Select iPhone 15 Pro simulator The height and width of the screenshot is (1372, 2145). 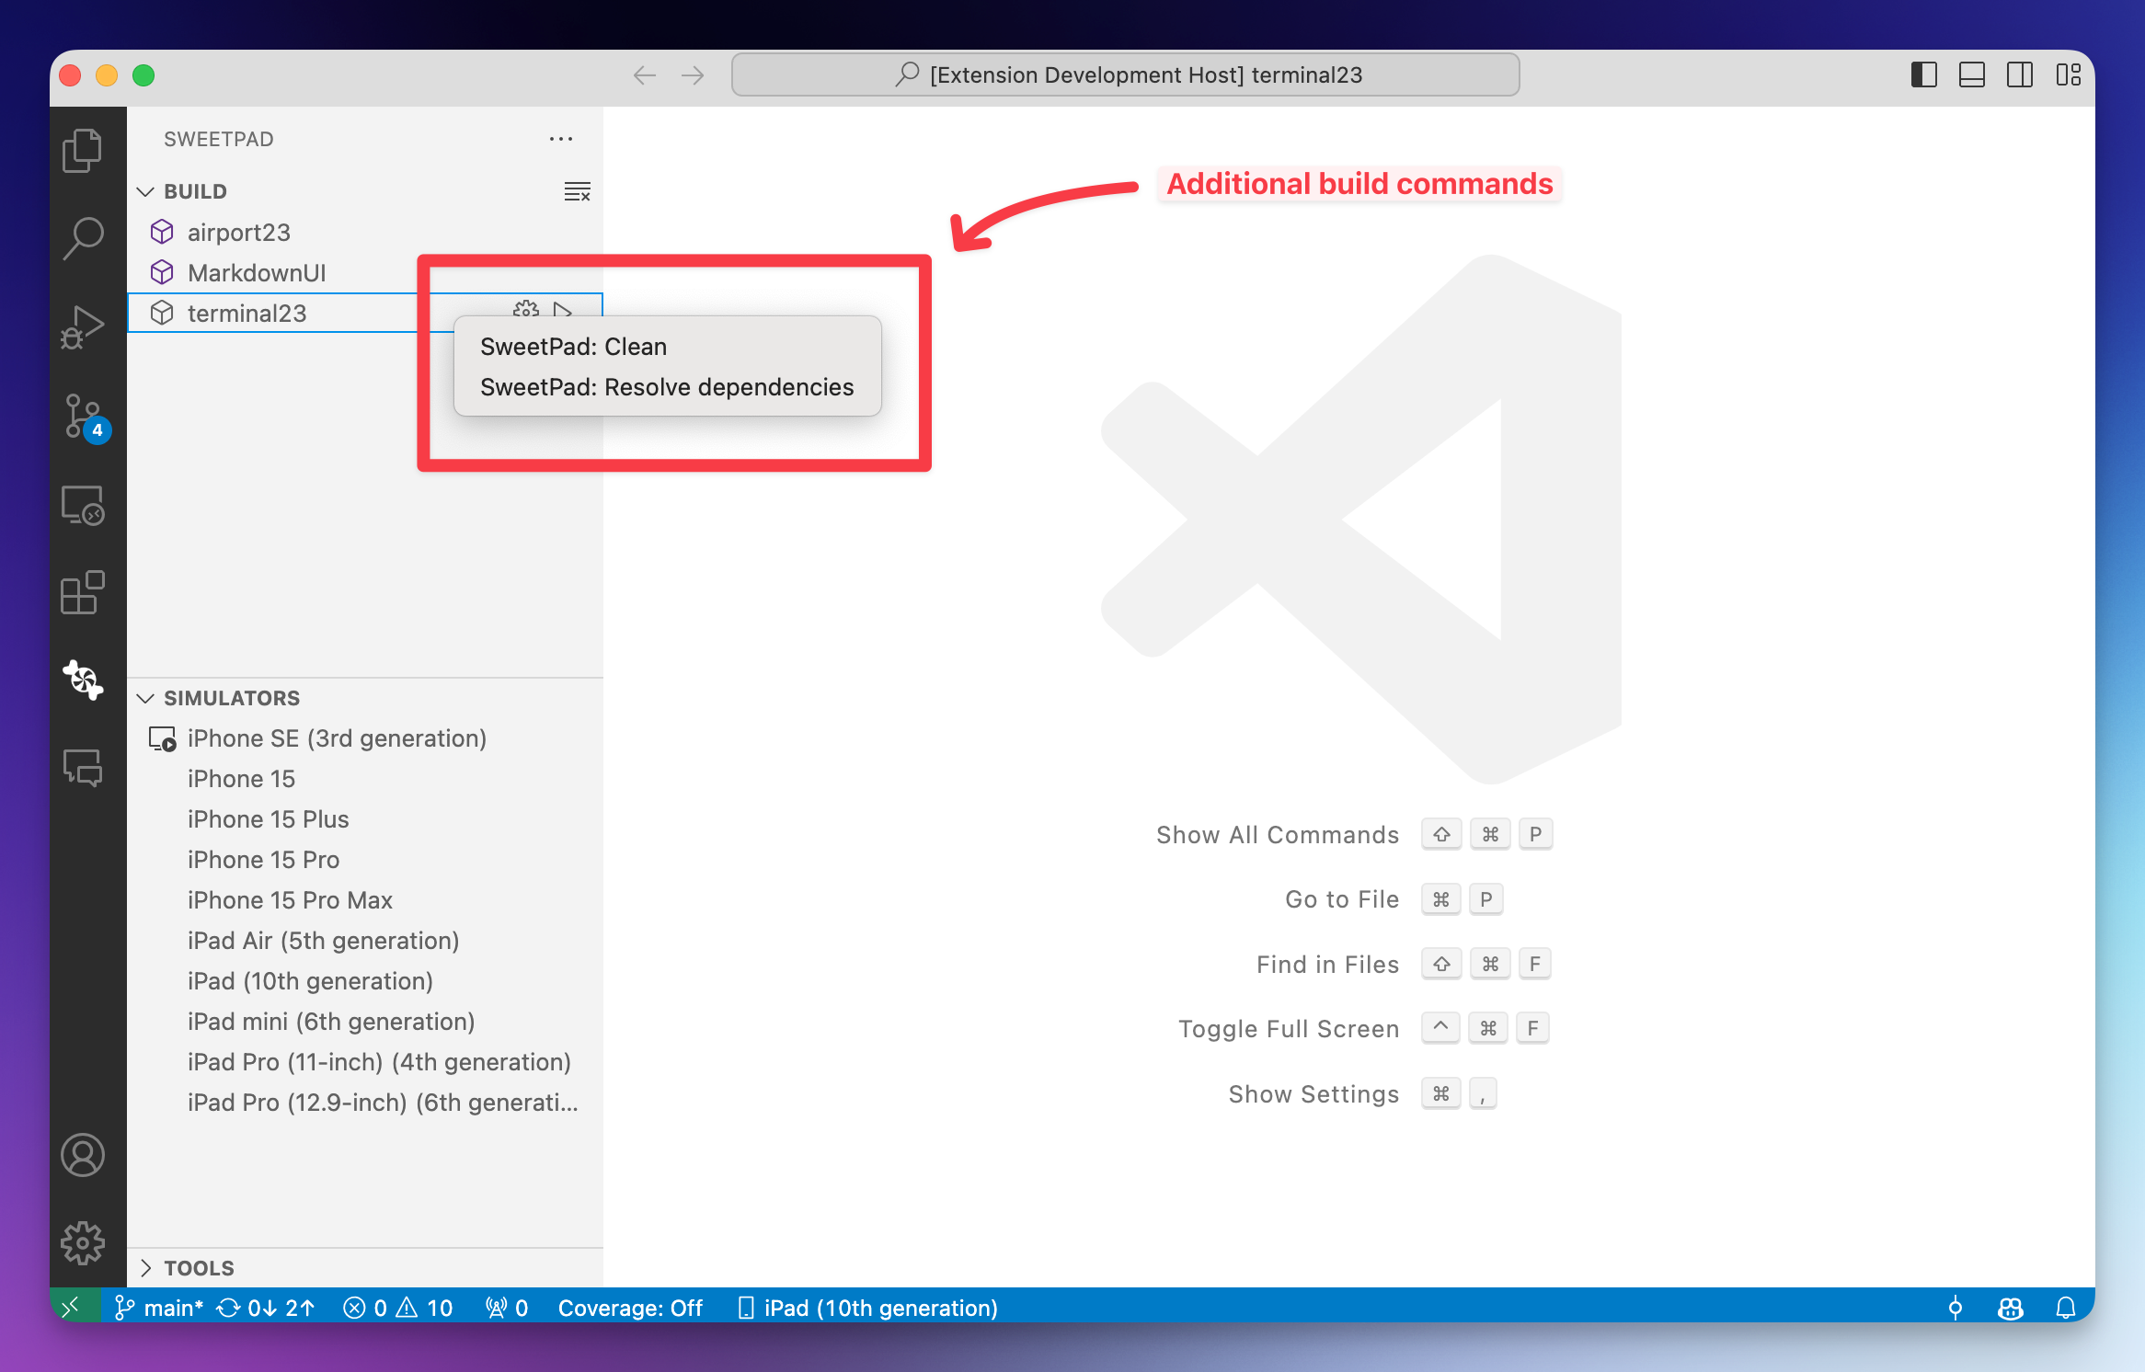266,858
